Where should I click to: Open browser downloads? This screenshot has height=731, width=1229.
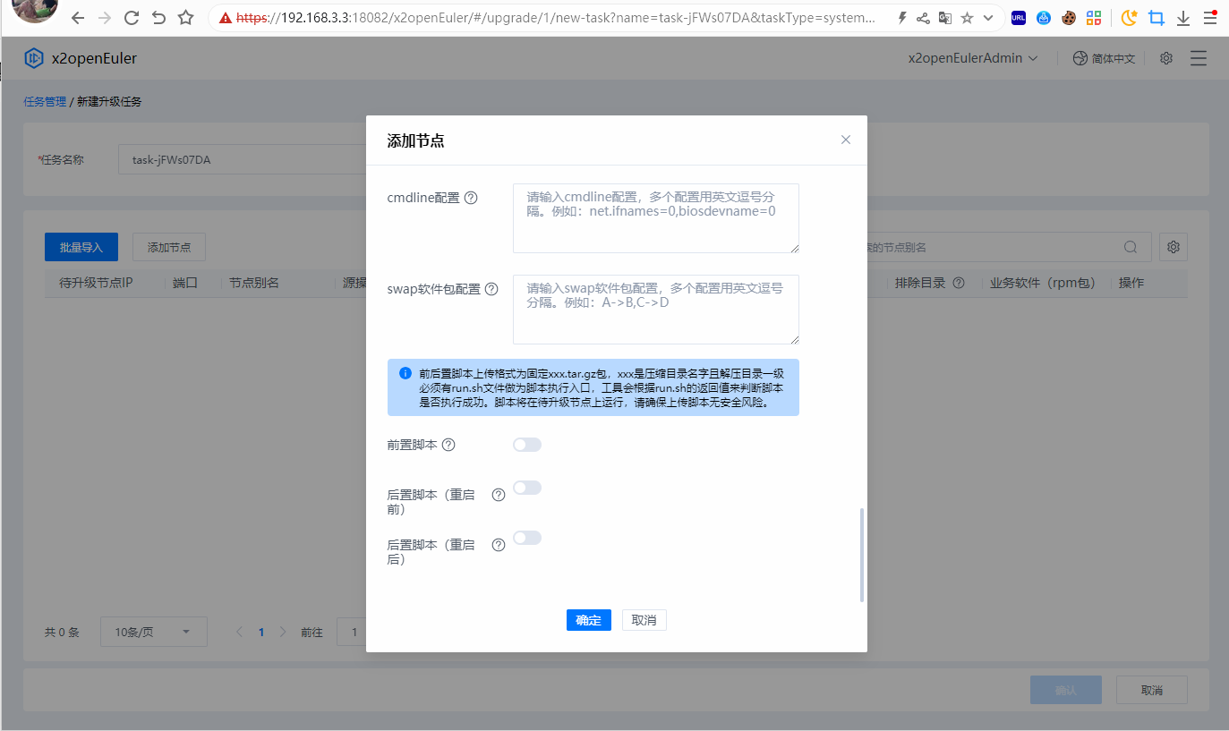pos(1183,18)
